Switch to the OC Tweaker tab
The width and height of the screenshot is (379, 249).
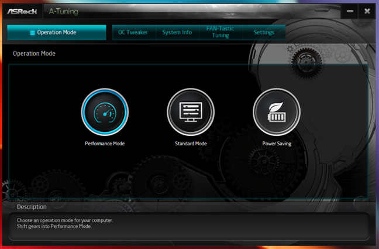(133, 33)
